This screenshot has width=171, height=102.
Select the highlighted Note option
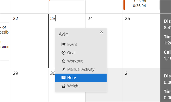coord(81,78)
